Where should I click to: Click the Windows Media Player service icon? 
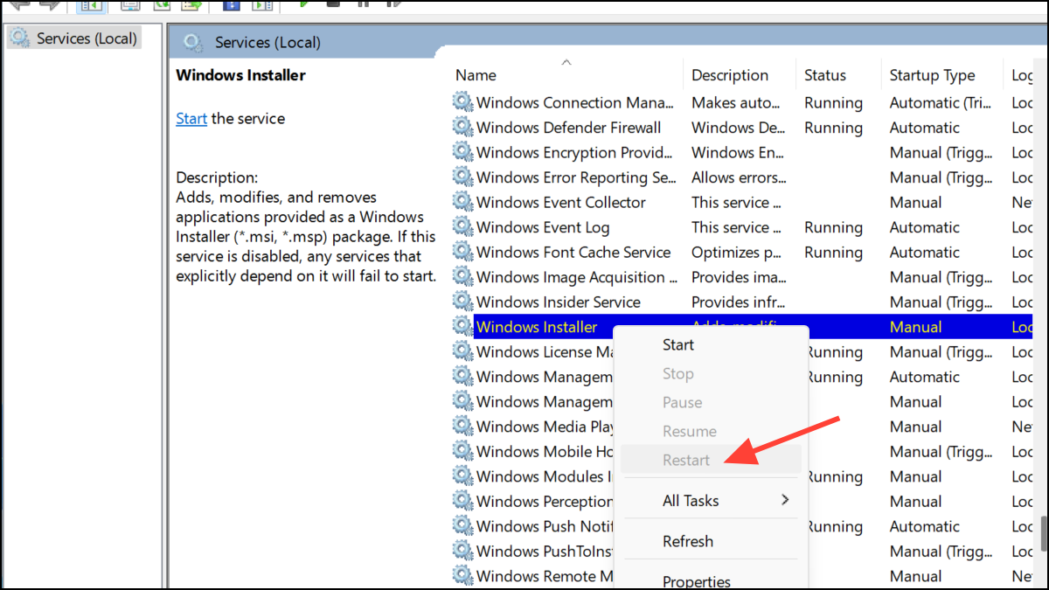pyautogui.click(x=462, y=427)
